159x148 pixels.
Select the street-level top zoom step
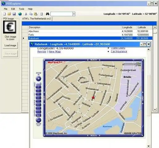[39, 83]
